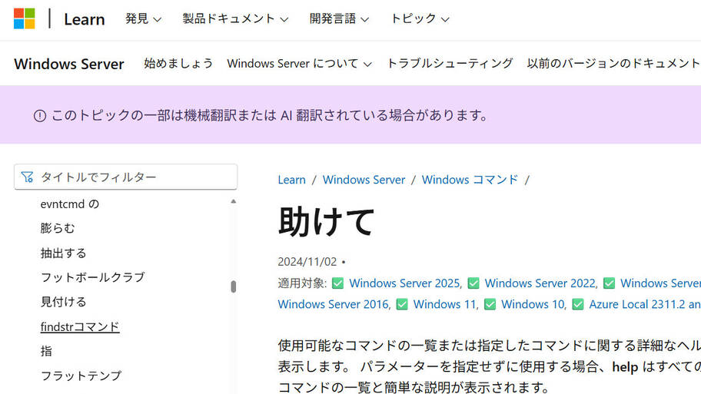Screen dimensions: 701x394
Task: Open Windows Server 2025 link
Action: pos(405,283)
